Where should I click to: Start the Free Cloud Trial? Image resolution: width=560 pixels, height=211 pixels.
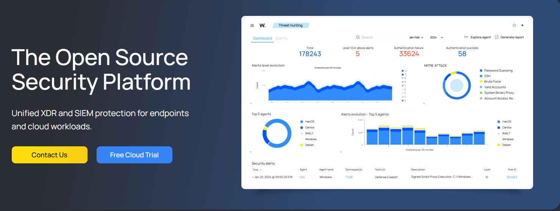(x=135, y=155)
